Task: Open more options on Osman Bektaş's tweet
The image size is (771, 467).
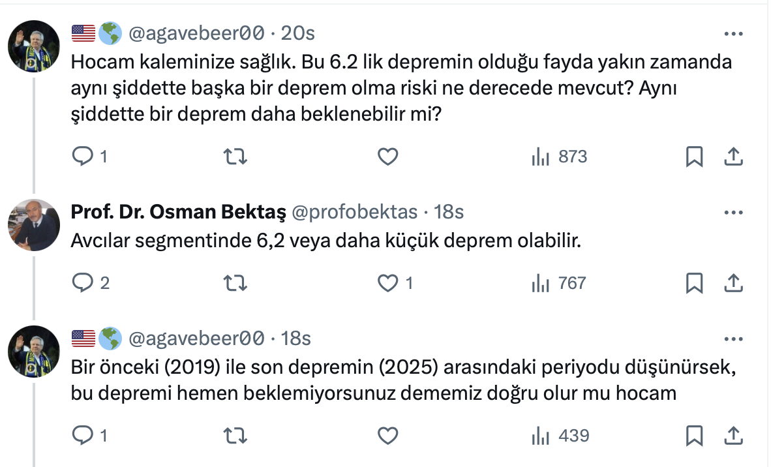Action: (x=734, y=213)
